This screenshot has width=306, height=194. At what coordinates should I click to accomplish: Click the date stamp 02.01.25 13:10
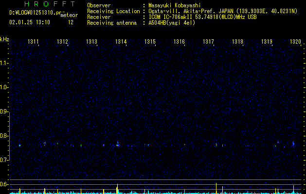point(30,22)
